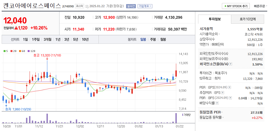270x131 pixels.
Task: Click the clock icon before the 2025.01.22 date
Action: click(87, 6)
